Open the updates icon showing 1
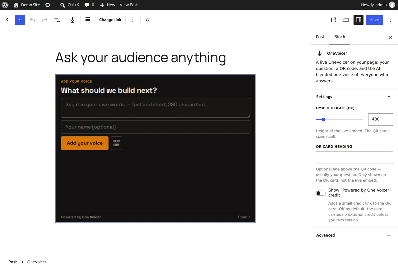The height and width of the screenshot is (267, 398). (x=50, y=5)
